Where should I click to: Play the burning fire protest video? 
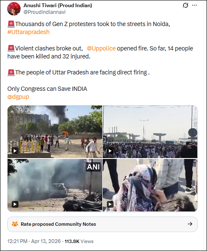click(x=15, y=151)
